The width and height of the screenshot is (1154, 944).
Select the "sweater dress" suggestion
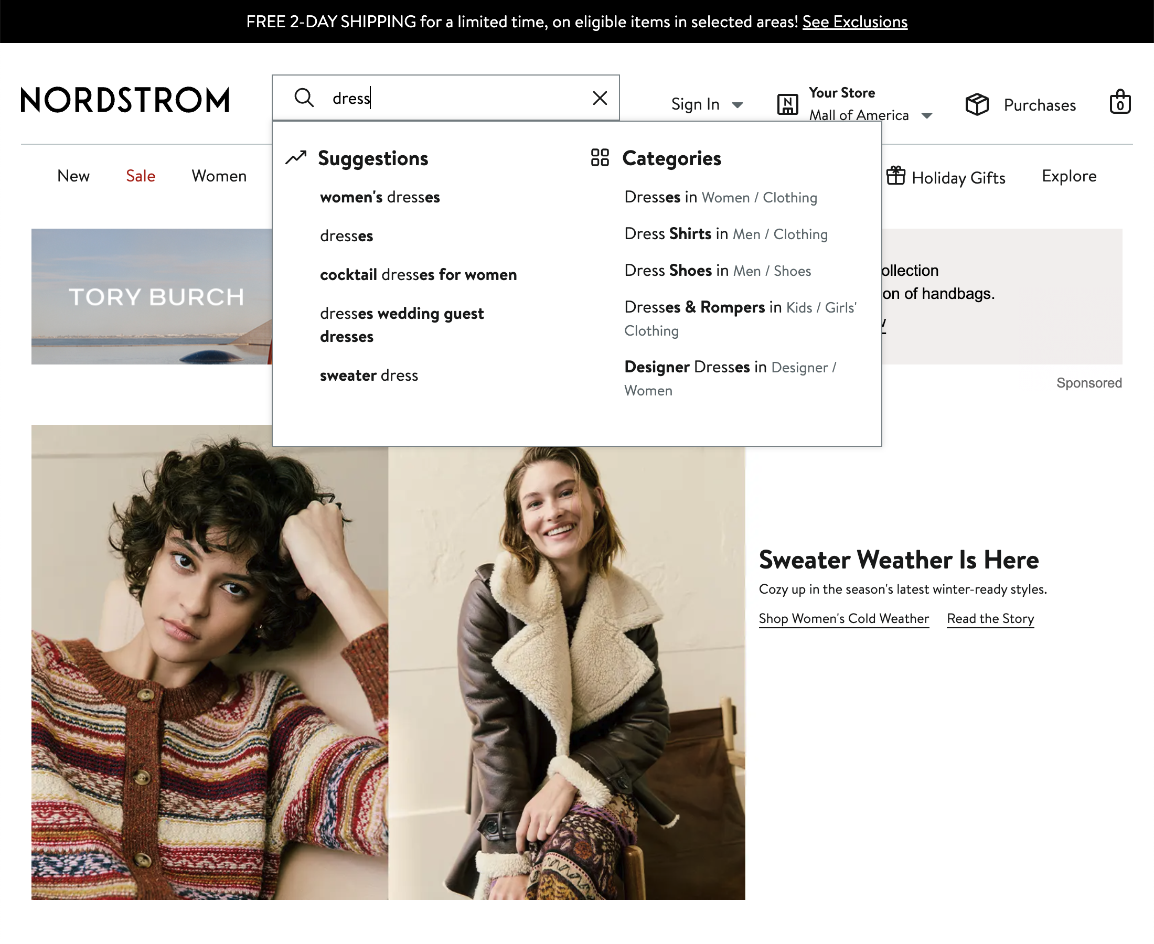pyautogui.click(x=369, y=375)
